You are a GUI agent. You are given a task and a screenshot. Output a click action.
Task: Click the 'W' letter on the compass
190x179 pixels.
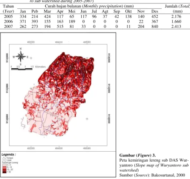tap(13, 57)
